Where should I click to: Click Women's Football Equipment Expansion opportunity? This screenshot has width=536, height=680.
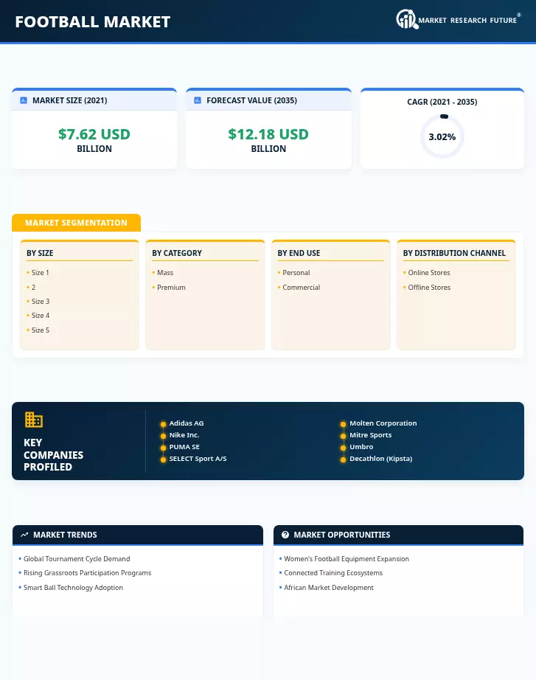click(347, 558)
